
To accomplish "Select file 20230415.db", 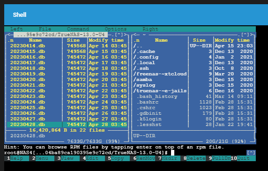I will coord(67,52).
